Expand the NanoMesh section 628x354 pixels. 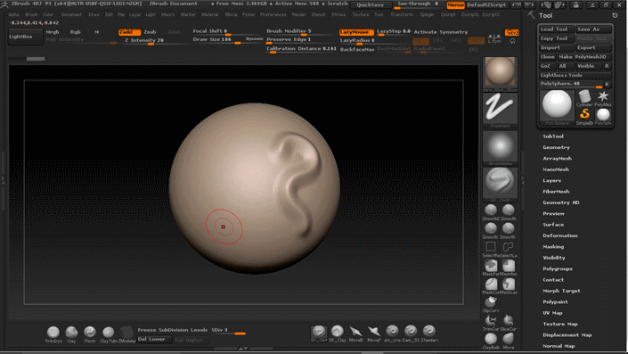pos(556,169)
